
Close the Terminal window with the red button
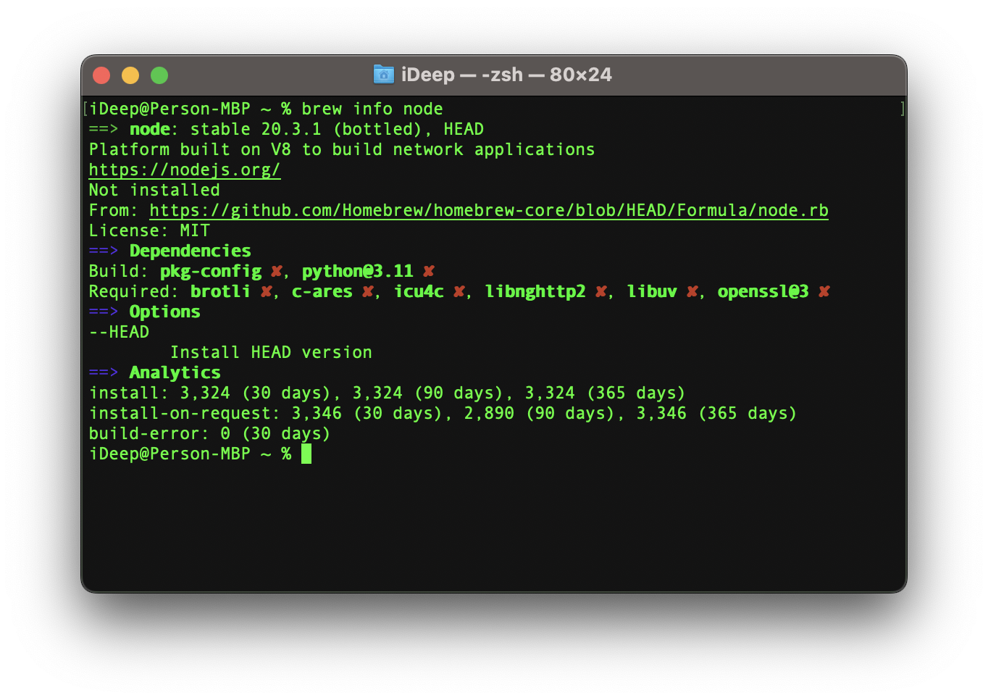tap(101, 75)
